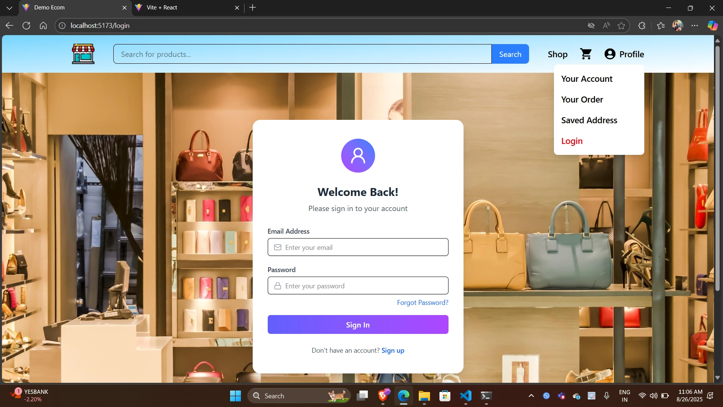Open Settings and more ellipsis menu

(695, 25)
